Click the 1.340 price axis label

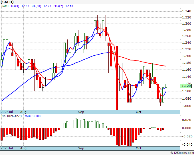(x=187, y=11)
